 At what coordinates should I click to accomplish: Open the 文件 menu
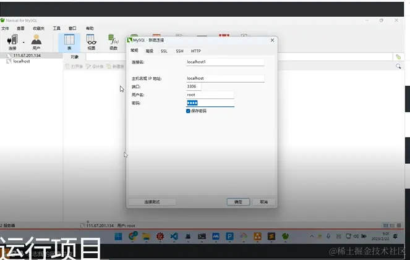5,28
